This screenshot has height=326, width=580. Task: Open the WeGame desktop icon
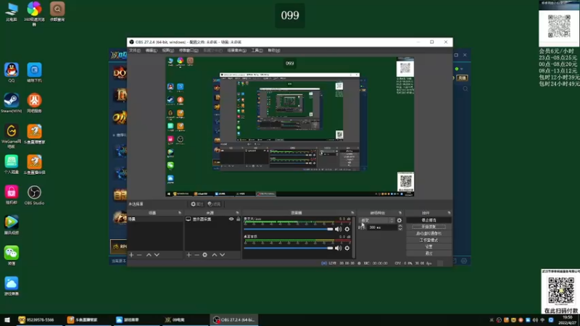pyautogui.click(x=12, y=135)
